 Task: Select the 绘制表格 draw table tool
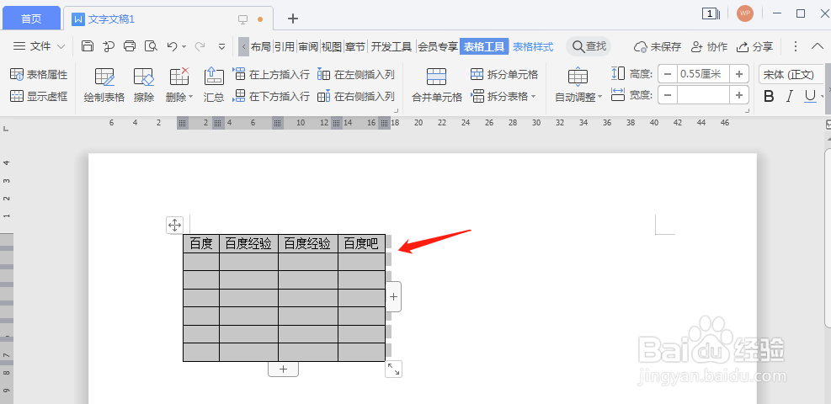click(x=104, y=85)
